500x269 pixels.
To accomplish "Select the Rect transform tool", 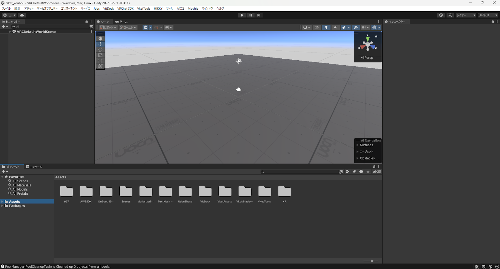I will (x=100, y=61).
